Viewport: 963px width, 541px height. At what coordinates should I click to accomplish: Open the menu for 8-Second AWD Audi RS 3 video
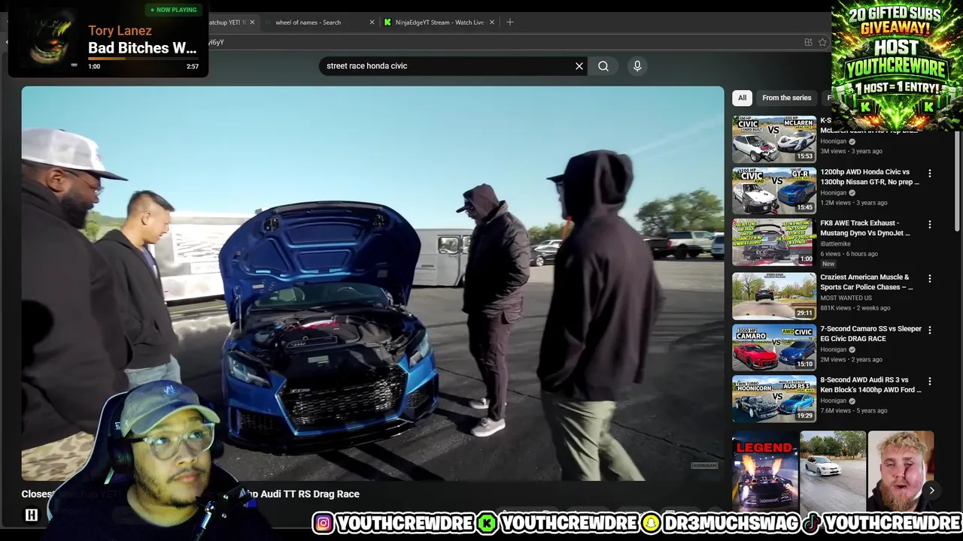coord(930,381)
